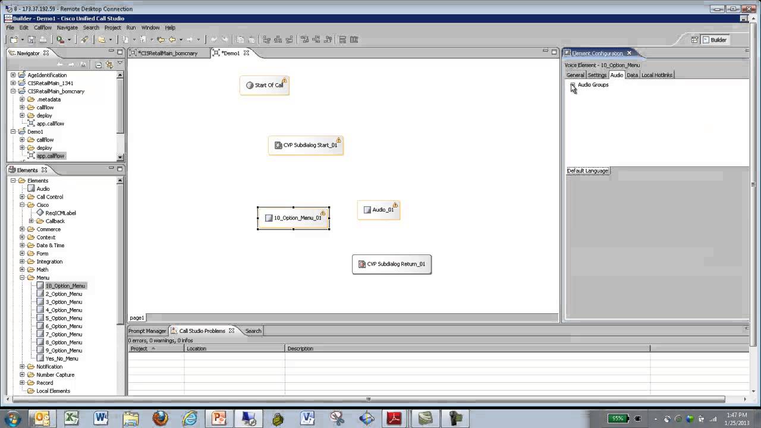761x428 pixels.
Task: Select the Audio_01 element on canvas
Action: 379,209
